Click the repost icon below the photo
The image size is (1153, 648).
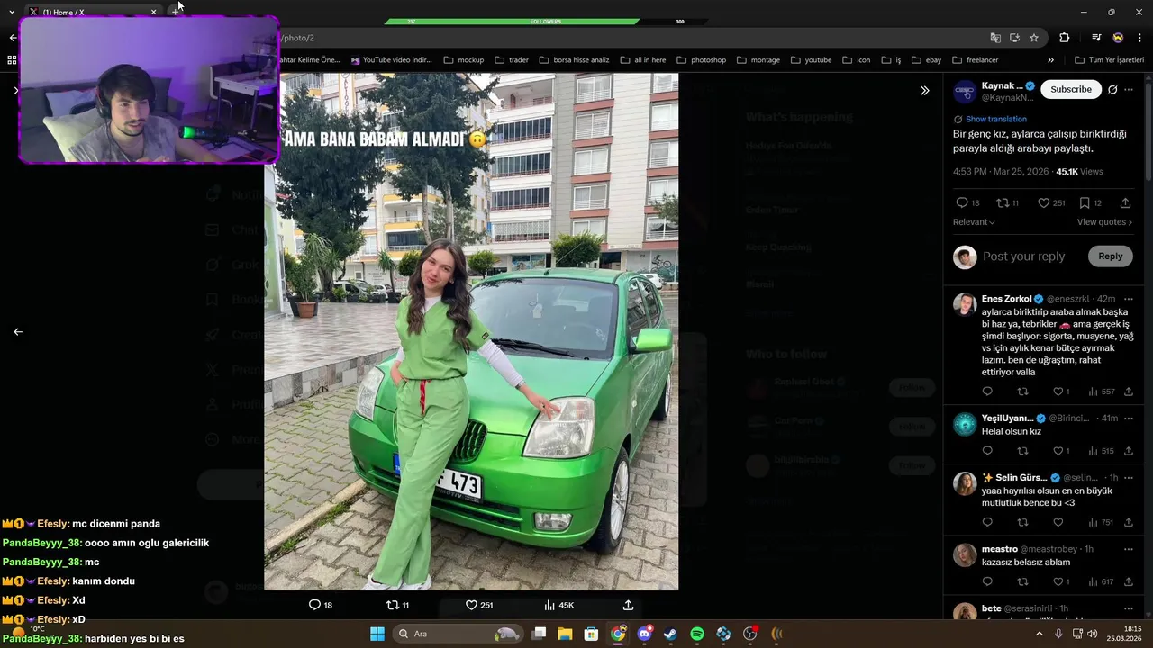[392, 605]
